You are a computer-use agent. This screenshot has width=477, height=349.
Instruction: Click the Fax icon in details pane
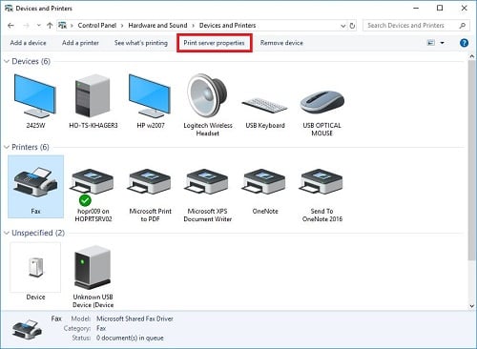pyautogui.click(x=27, y=328)
